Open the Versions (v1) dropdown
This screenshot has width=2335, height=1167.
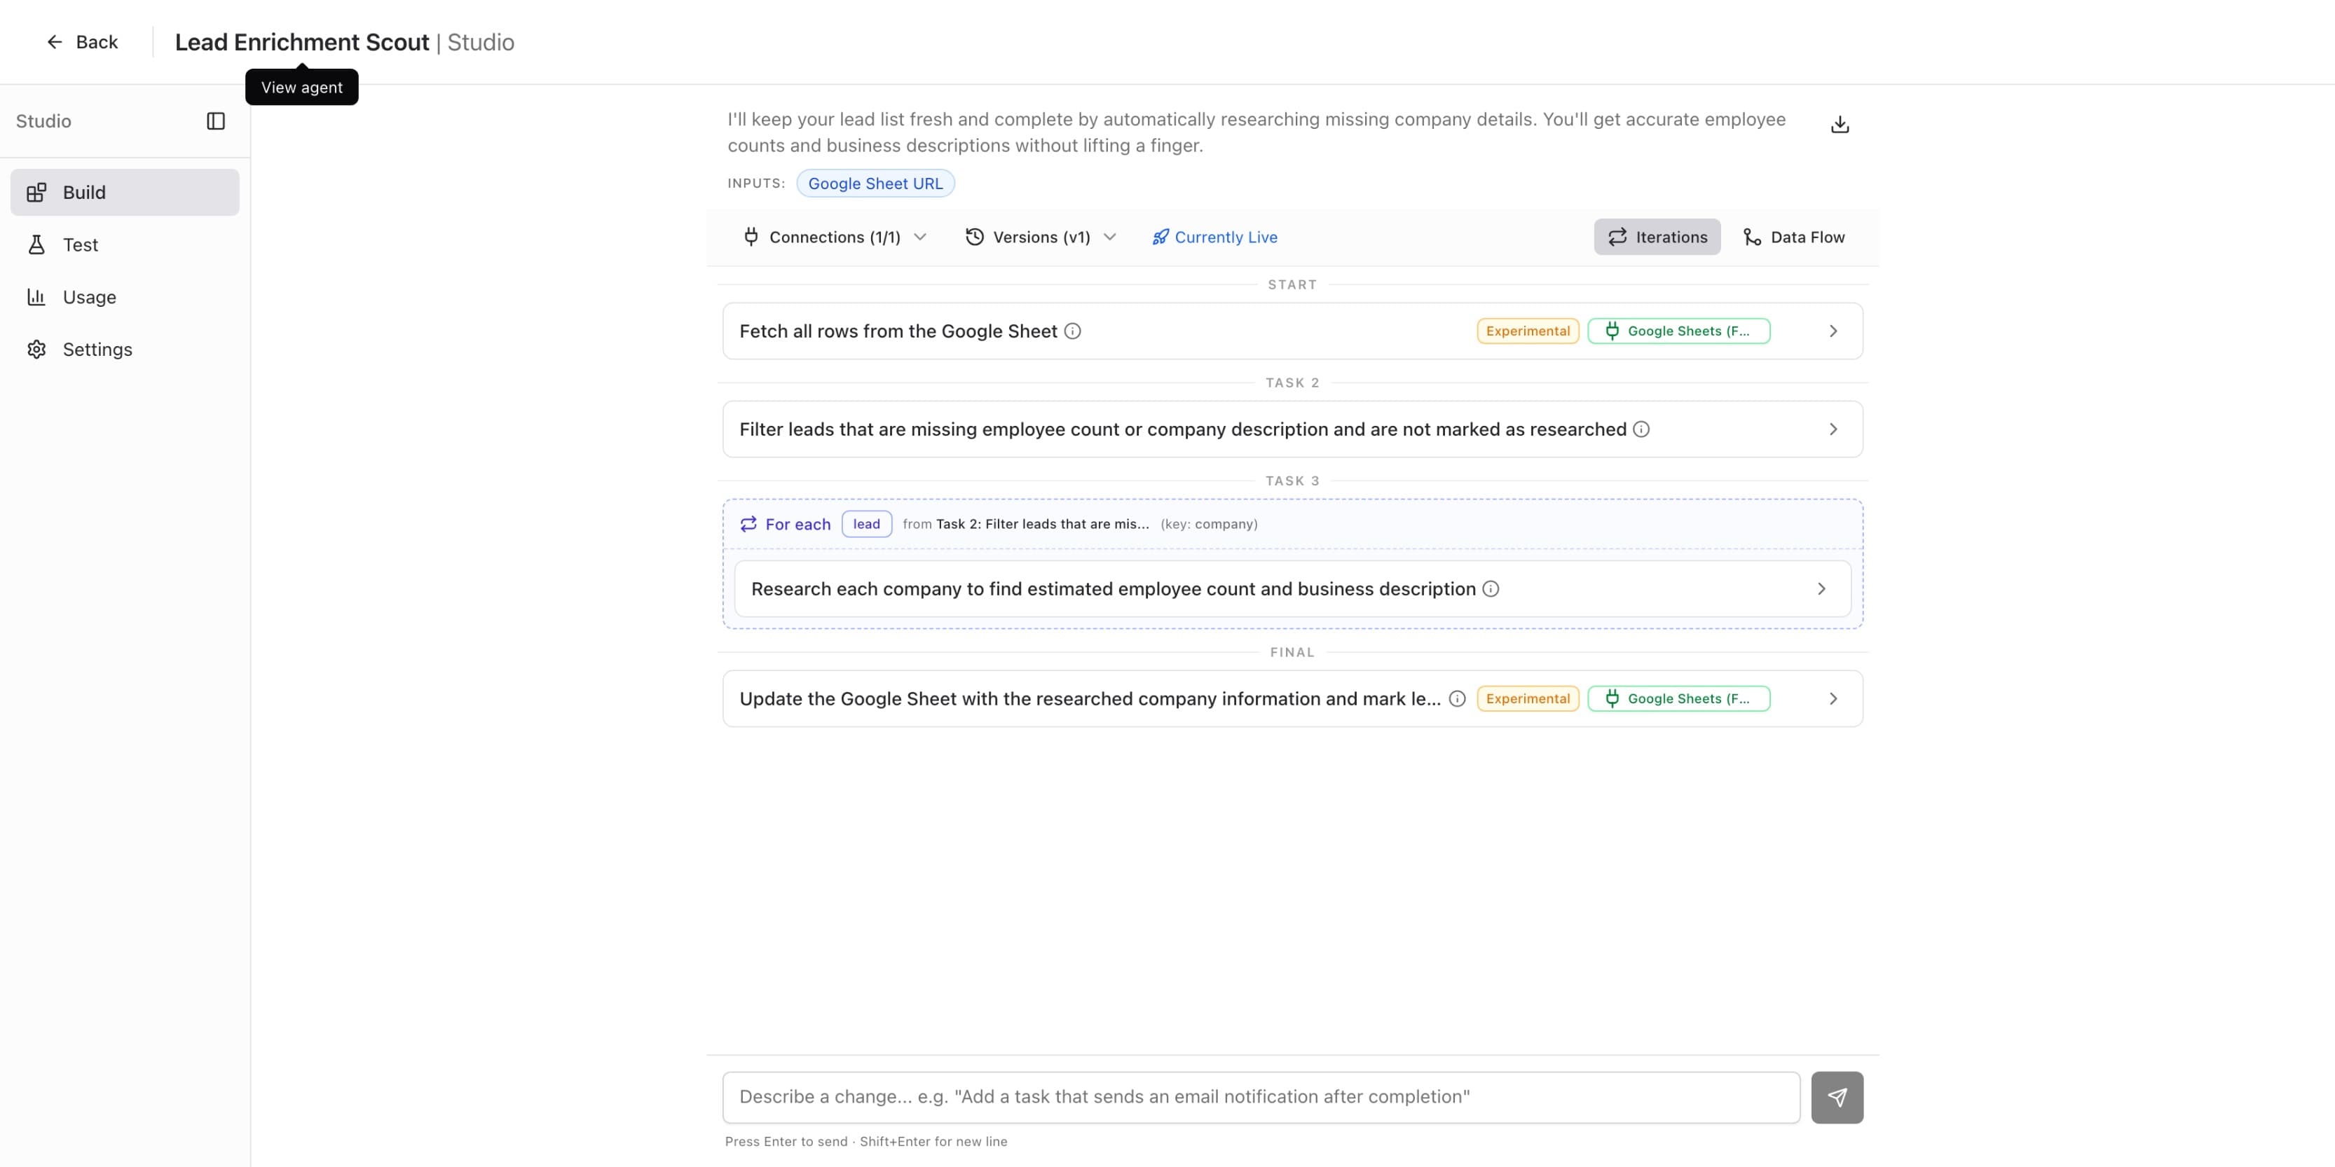pyautogui.click(x=1040, y=237)
